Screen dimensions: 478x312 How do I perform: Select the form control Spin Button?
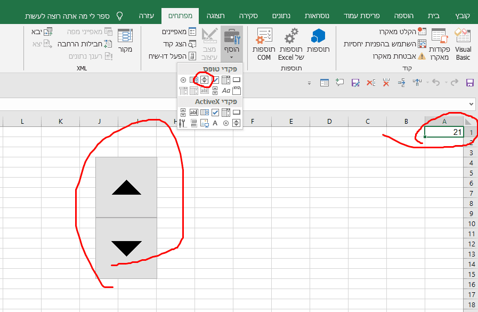pyautogui.click(x=204, y=80)
